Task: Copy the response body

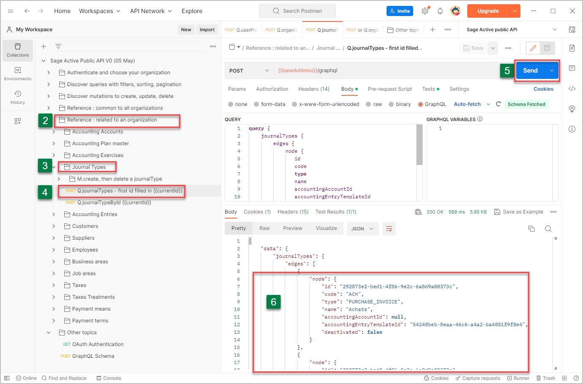Action: [x=531, y=229]
